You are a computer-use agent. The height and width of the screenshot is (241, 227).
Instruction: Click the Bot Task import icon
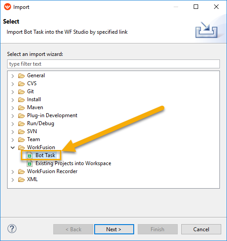coord(29,155)
